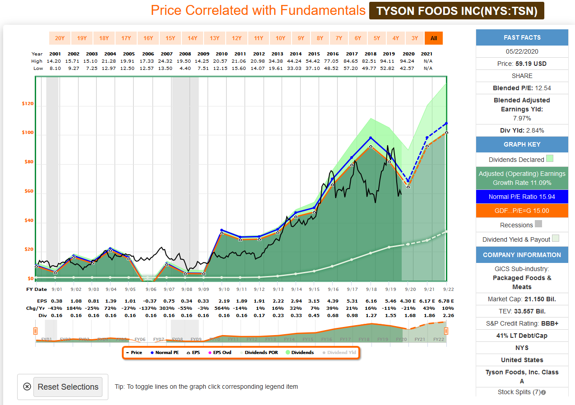Click the Dividends Declared green swatch
Image resolution: width=575 pixels, height=405 pixels.
(x=549, y=158)
